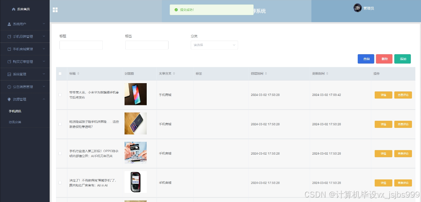Image resolution: width=421 pixels, height=202 pixels.
Task: Focus the 标题 search input field
Action: (81, 45)
